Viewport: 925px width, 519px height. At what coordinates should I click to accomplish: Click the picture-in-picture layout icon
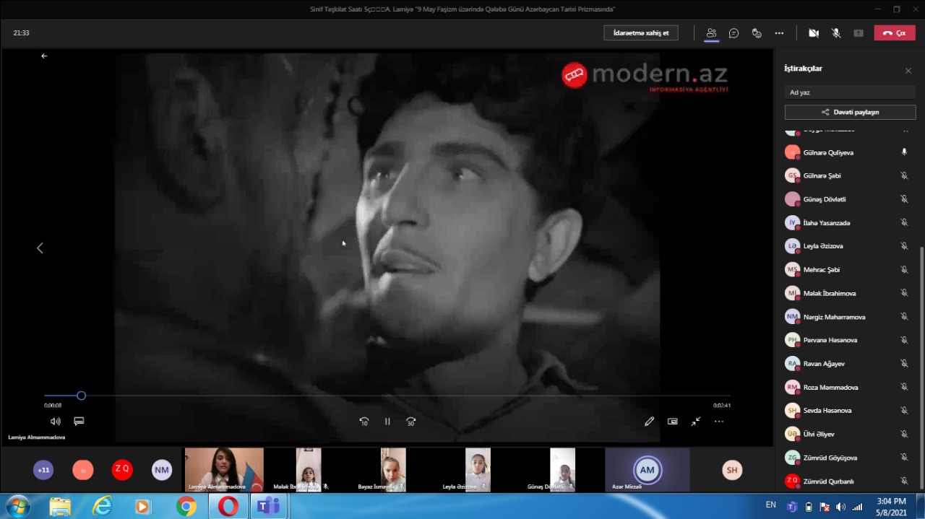(672, 421)
